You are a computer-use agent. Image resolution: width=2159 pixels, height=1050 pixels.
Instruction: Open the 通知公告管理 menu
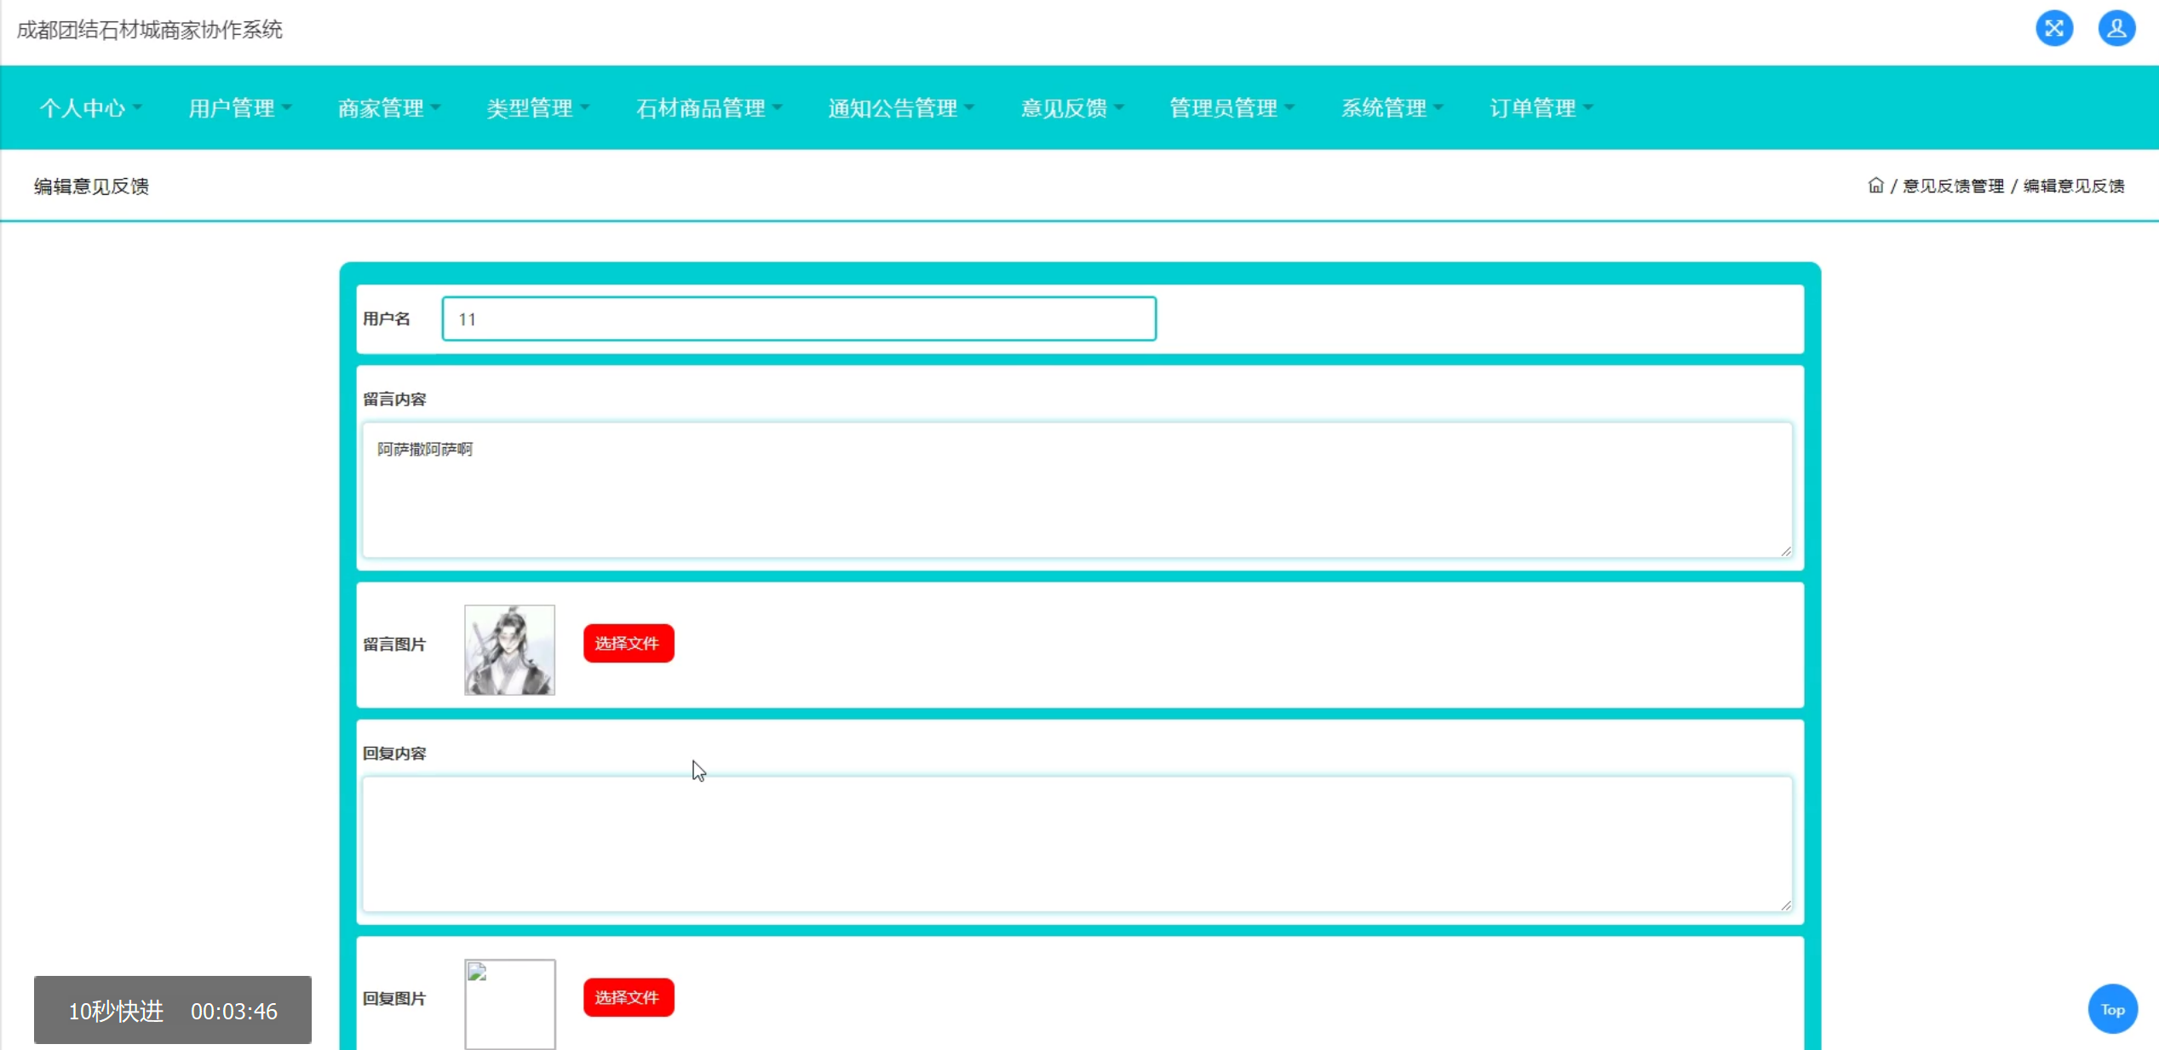(x=901, y=108)
